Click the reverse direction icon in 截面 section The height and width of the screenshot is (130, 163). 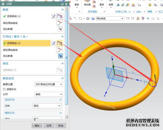click(x=54, y=17)
